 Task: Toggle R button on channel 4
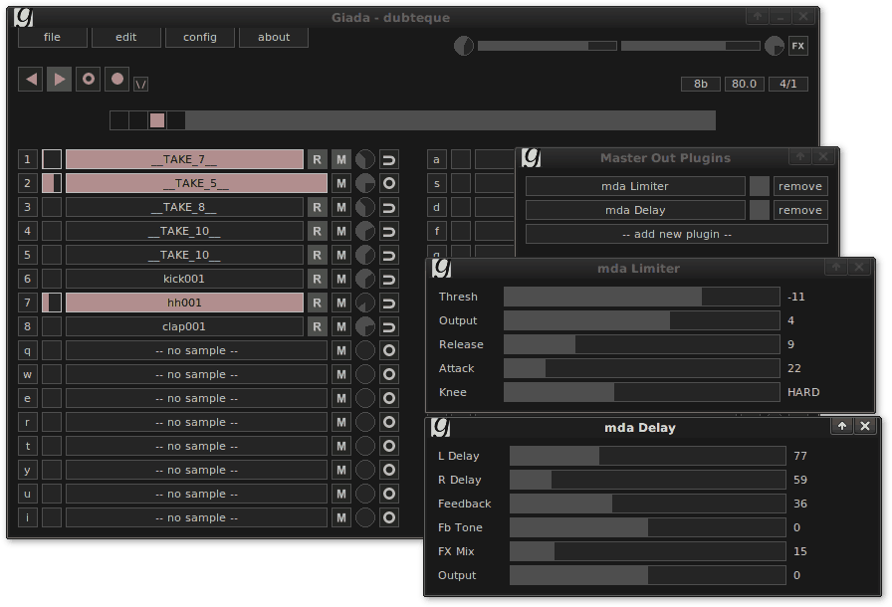click(x=318, y=231)
